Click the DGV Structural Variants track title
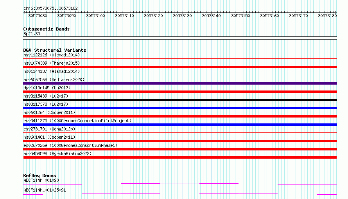The width and height of the screenshot is (348, 199). (55, 50)
